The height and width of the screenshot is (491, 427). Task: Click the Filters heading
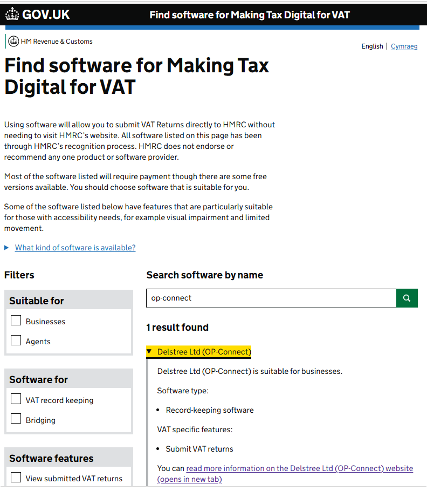(19, 275)
